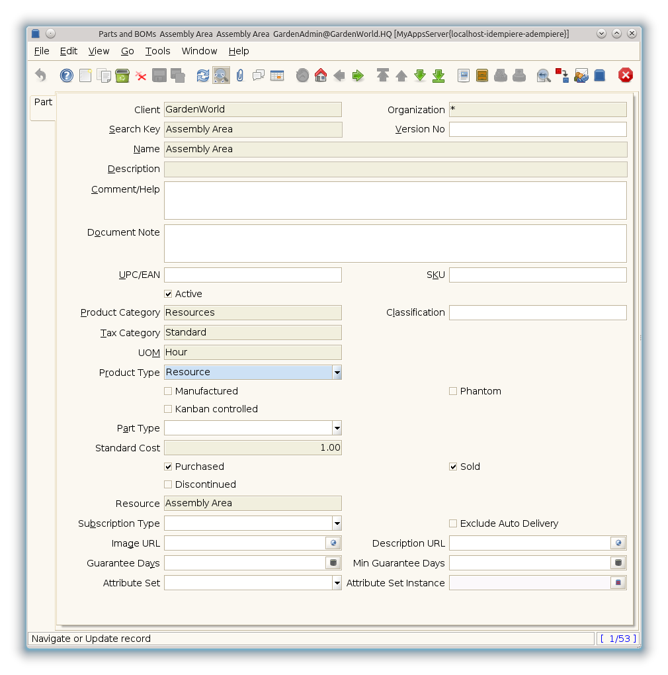Open the Go menu
This screenshot has height=675, width=668.
point(127,51)
